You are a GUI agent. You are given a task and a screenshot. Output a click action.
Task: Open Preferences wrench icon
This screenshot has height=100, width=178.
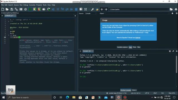pyautogui.click(x=92, y=9)
